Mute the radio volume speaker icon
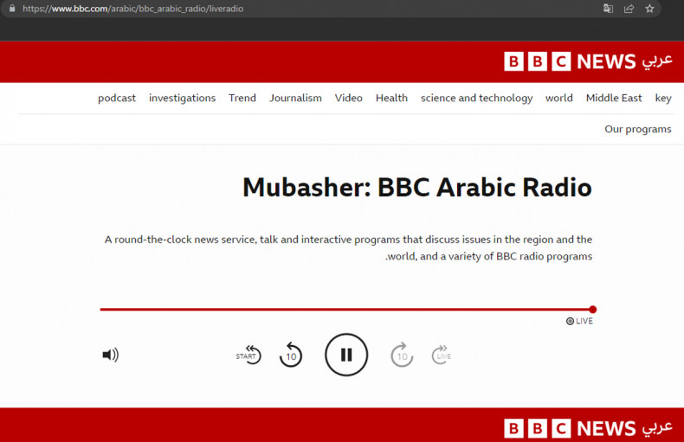This screenshot has height=442, width=684. pos(110,355)
